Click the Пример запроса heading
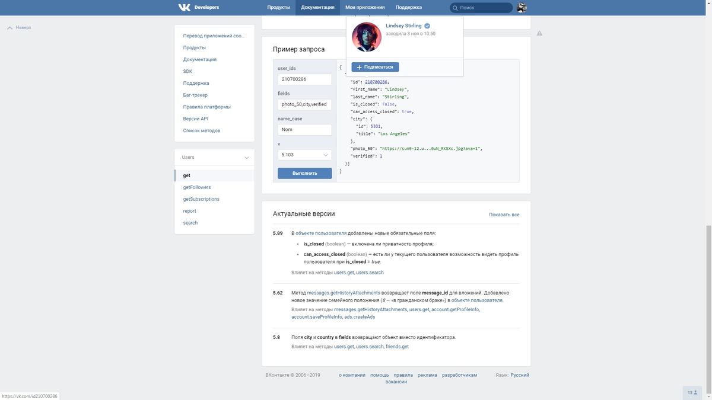This screenshot has width=712, height=400. [x=298, y=49]
